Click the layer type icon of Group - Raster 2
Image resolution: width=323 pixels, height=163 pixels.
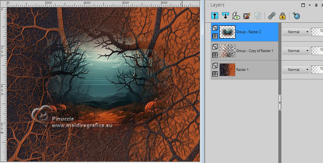215,28
